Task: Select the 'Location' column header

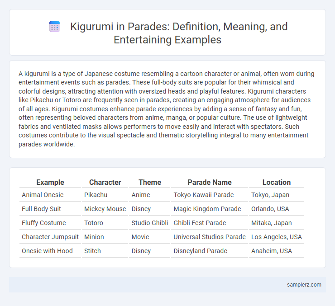Action: point(277,182)
